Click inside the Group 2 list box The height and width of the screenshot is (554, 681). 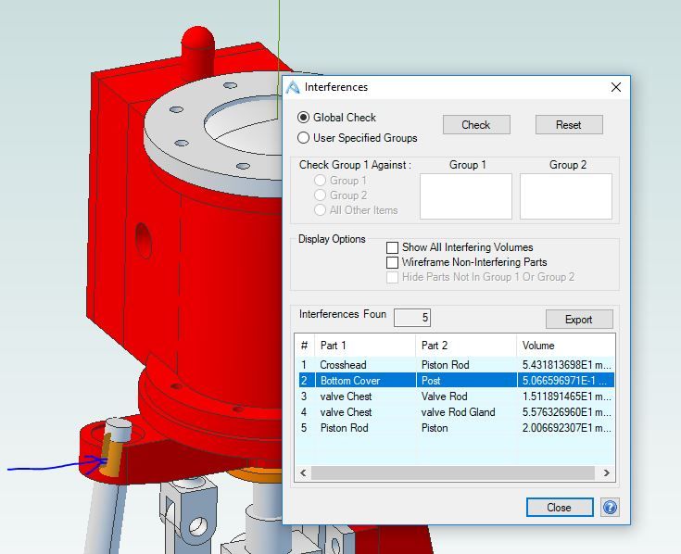tap(566, 196)
